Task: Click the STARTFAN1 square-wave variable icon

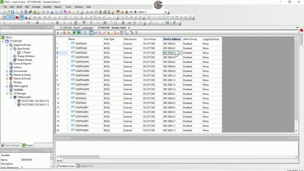Action: [x=73, y=43]
